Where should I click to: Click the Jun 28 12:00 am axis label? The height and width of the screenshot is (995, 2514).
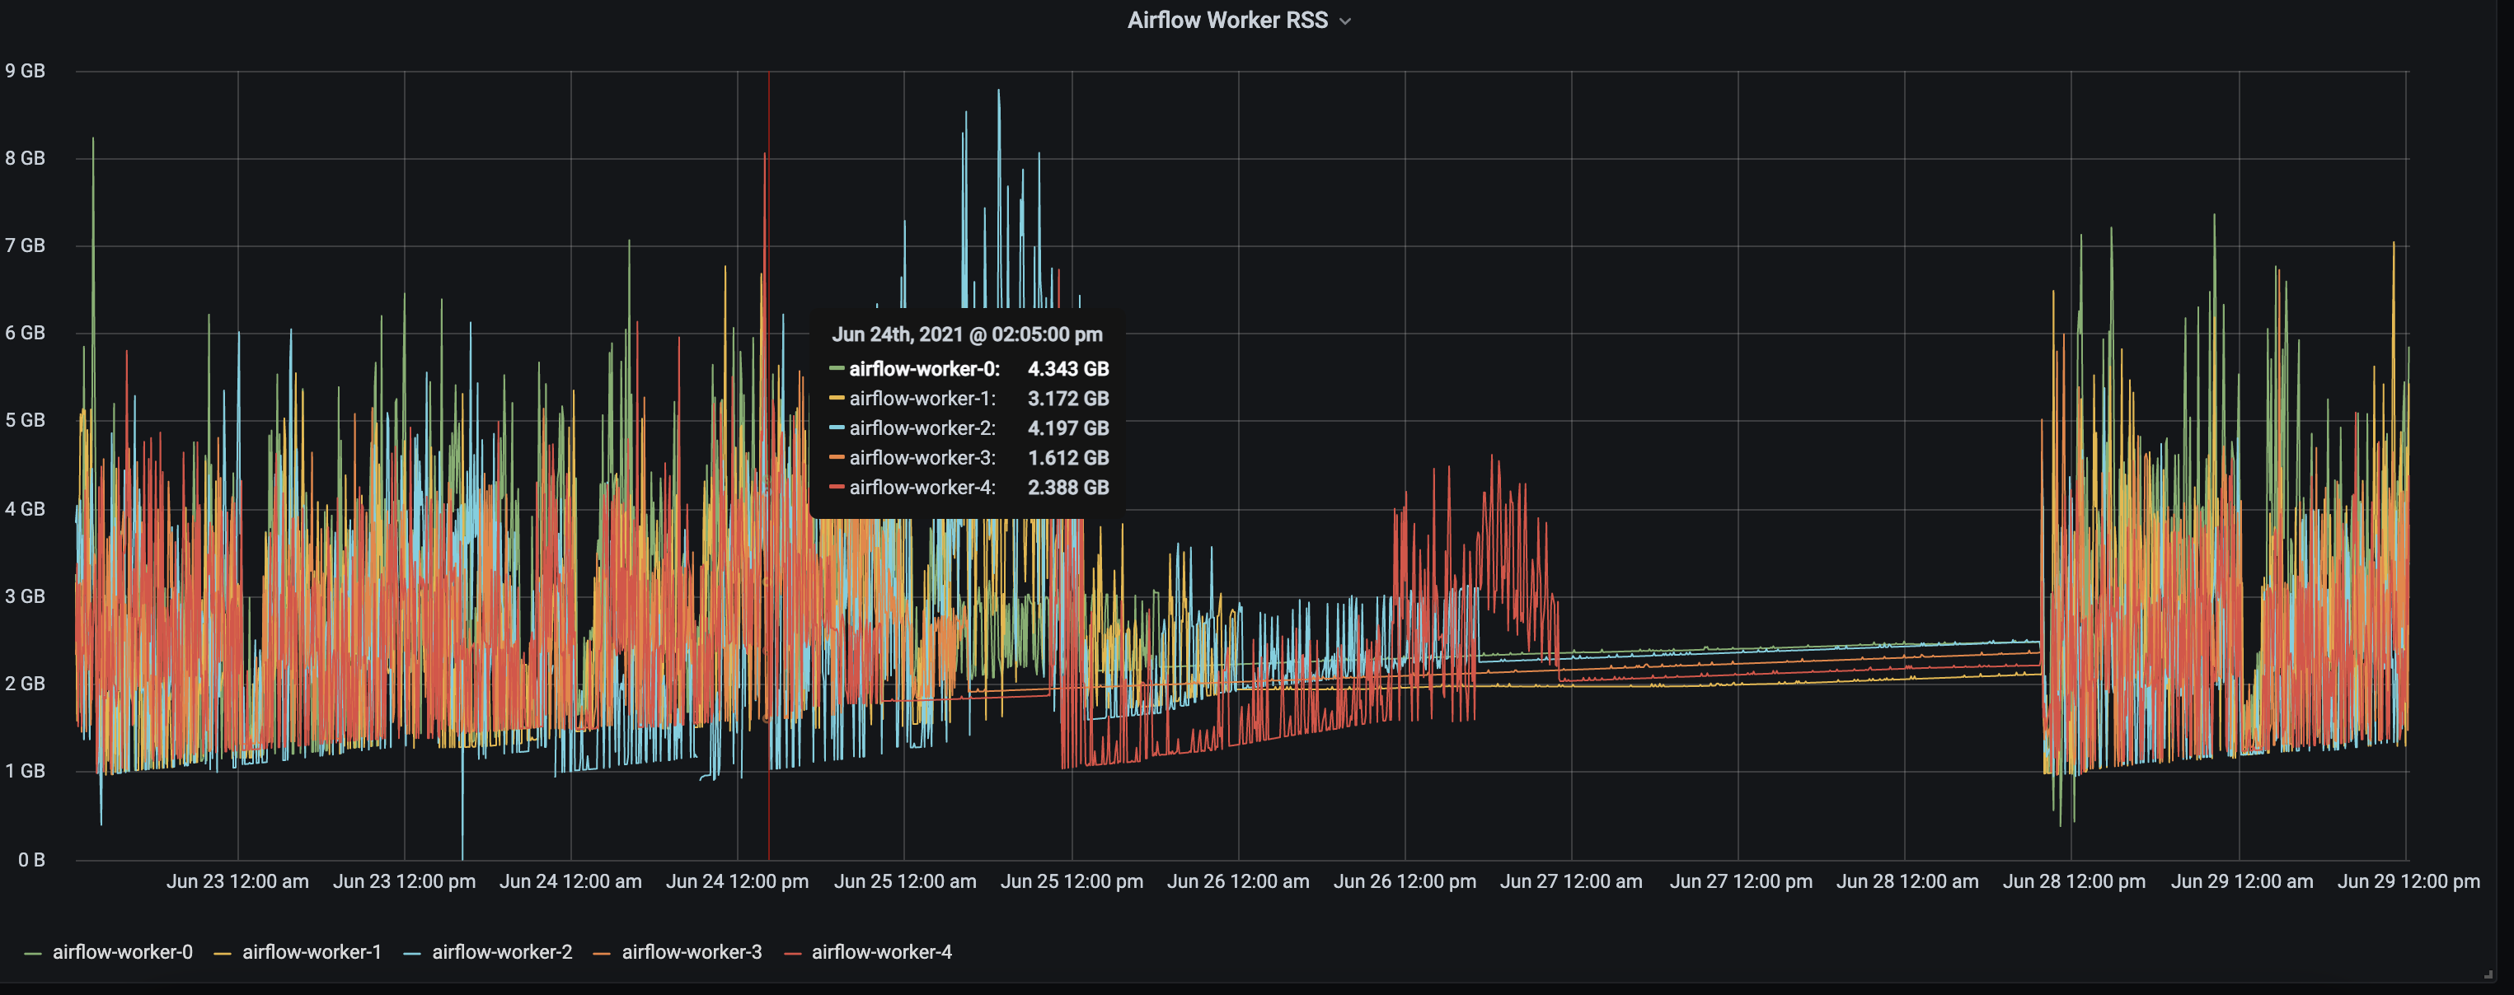tap(1908, 882)
